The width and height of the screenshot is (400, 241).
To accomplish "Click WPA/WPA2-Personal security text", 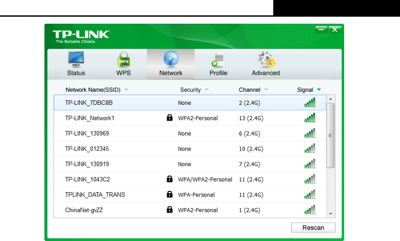I will pos(205,180).
